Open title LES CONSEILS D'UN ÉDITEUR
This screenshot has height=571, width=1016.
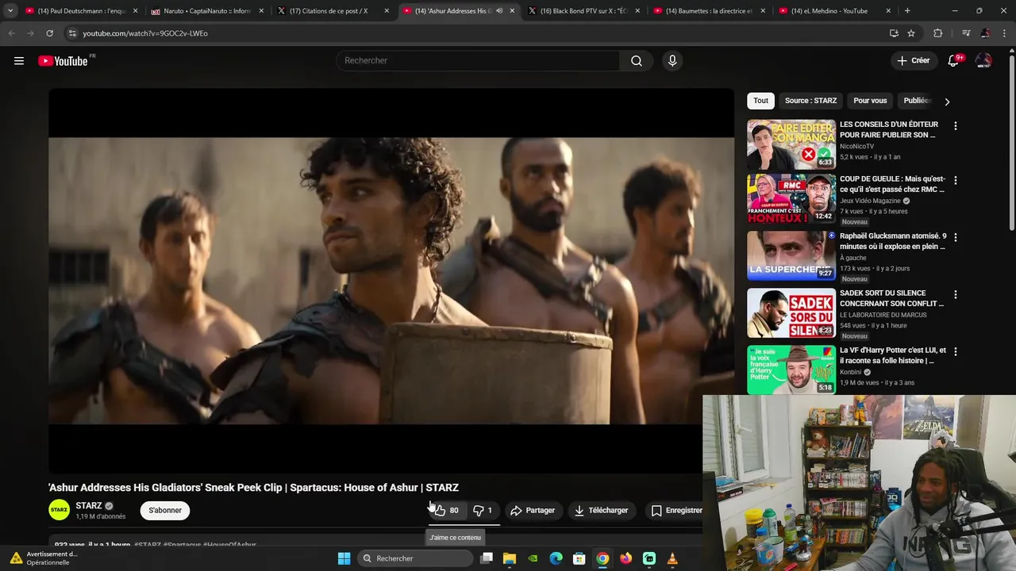[889, 130]
